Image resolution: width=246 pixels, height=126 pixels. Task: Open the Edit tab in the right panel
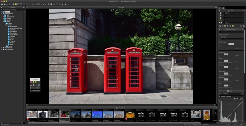[x=220, y=8]
